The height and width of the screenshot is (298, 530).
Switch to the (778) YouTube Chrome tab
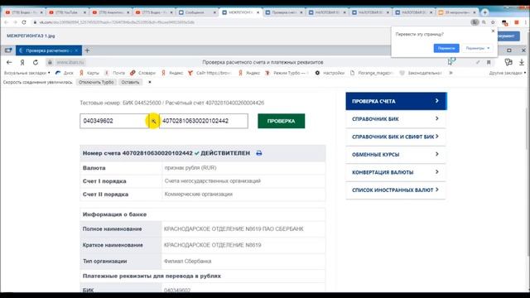(67, 12)
